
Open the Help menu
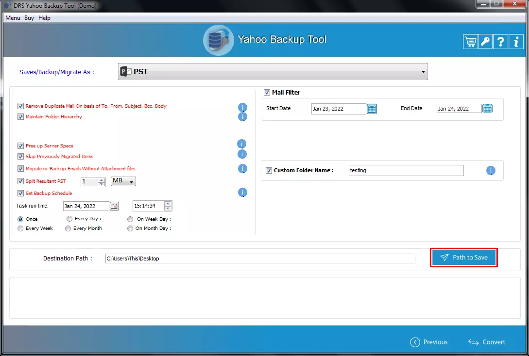(44, 18)
